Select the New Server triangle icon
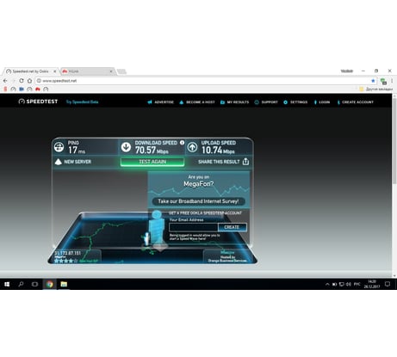 click(59, 162)
